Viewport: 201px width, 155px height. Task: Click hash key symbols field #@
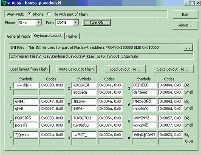144,135
